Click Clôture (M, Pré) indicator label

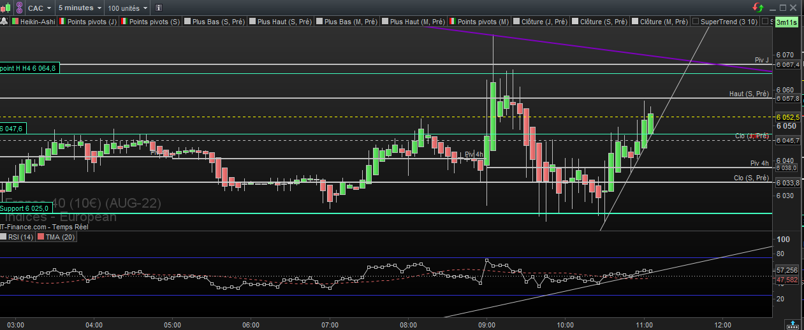pos(664,21)
